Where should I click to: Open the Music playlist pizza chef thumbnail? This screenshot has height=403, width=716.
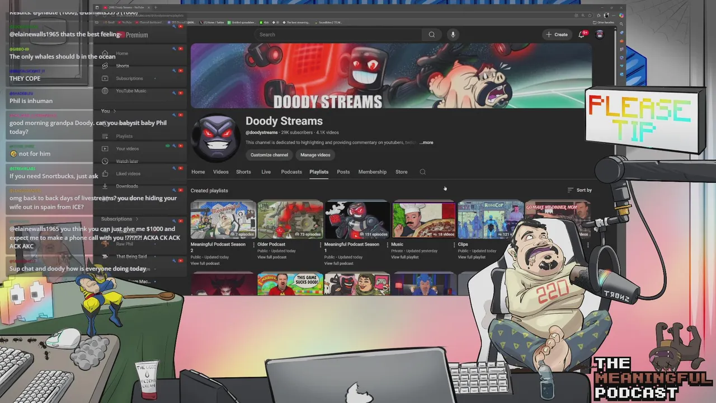[423, 221]
